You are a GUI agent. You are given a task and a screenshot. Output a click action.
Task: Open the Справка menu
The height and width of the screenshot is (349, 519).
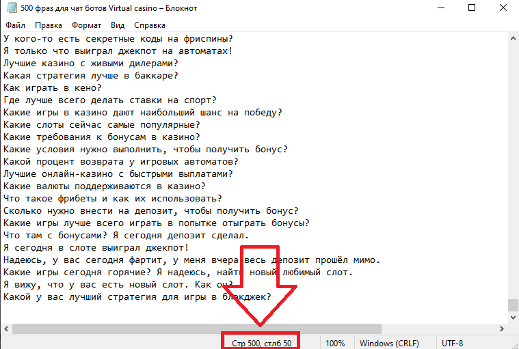pyautogui.click(x=150, y=25)
